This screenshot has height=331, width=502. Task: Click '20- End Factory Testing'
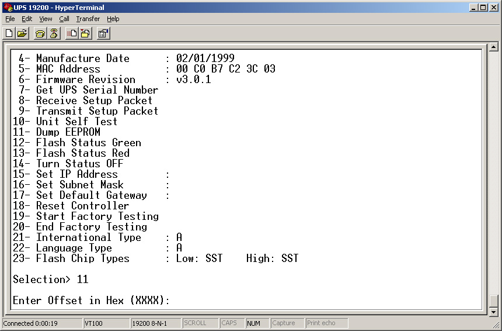pos(80,227)
